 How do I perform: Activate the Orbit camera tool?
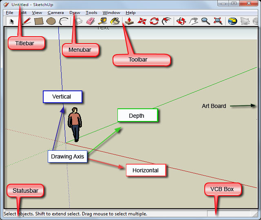tap(181, 21)
